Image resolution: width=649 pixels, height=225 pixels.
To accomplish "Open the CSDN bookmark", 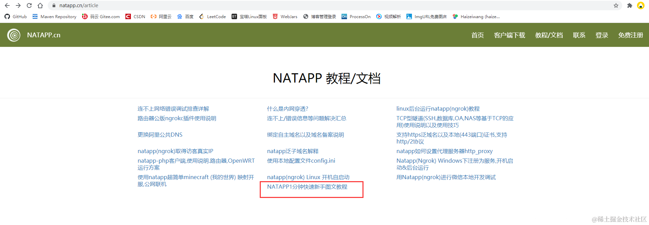I will click(135, 16).
